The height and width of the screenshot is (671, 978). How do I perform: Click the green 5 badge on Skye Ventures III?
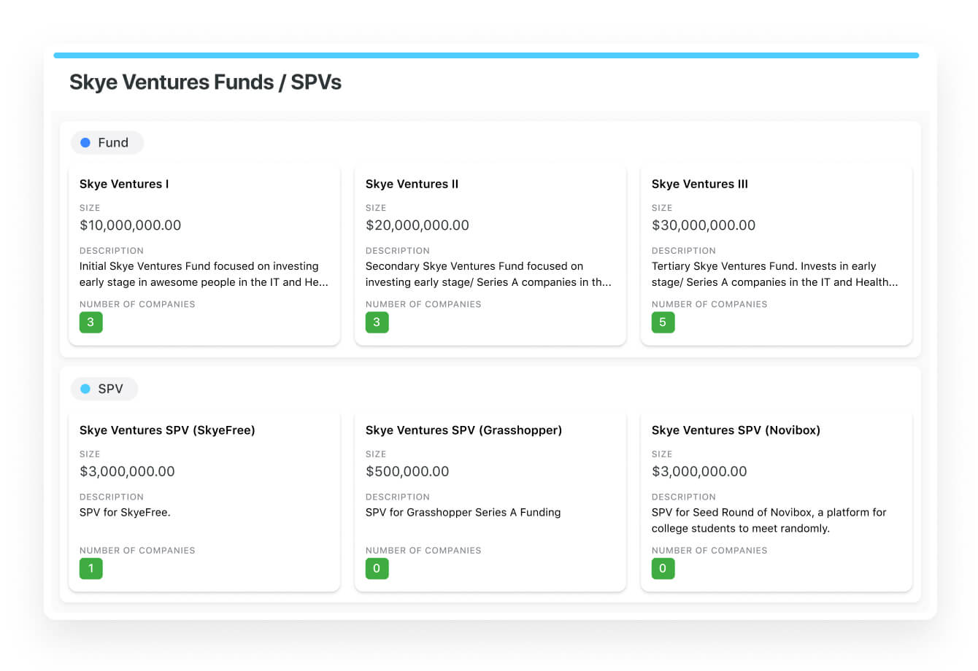(663, 322)
